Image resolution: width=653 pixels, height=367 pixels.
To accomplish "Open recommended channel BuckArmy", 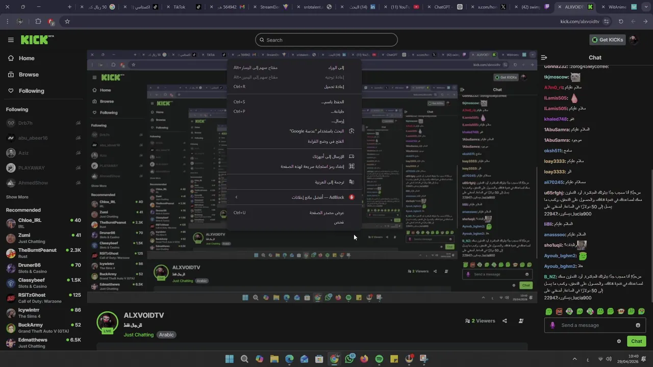I will [x=43, y=328].
